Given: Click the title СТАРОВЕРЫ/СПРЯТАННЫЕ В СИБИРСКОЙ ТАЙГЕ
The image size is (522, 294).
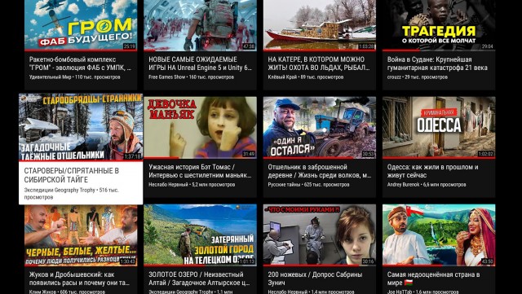Looking at the screenshot, I should (71, 175).
